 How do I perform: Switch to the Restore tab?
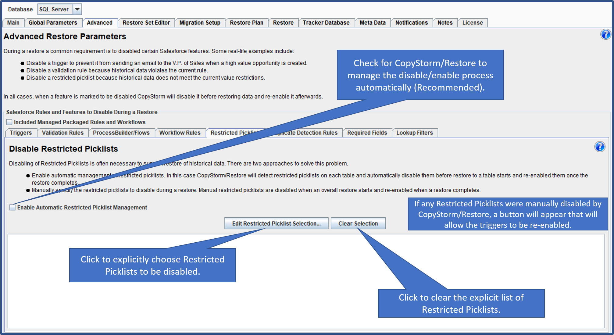click(x=283, y=23)
